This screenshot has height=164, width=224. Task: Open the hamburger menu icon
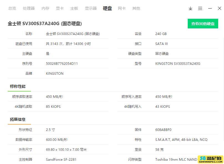click(x=200, y=8)
